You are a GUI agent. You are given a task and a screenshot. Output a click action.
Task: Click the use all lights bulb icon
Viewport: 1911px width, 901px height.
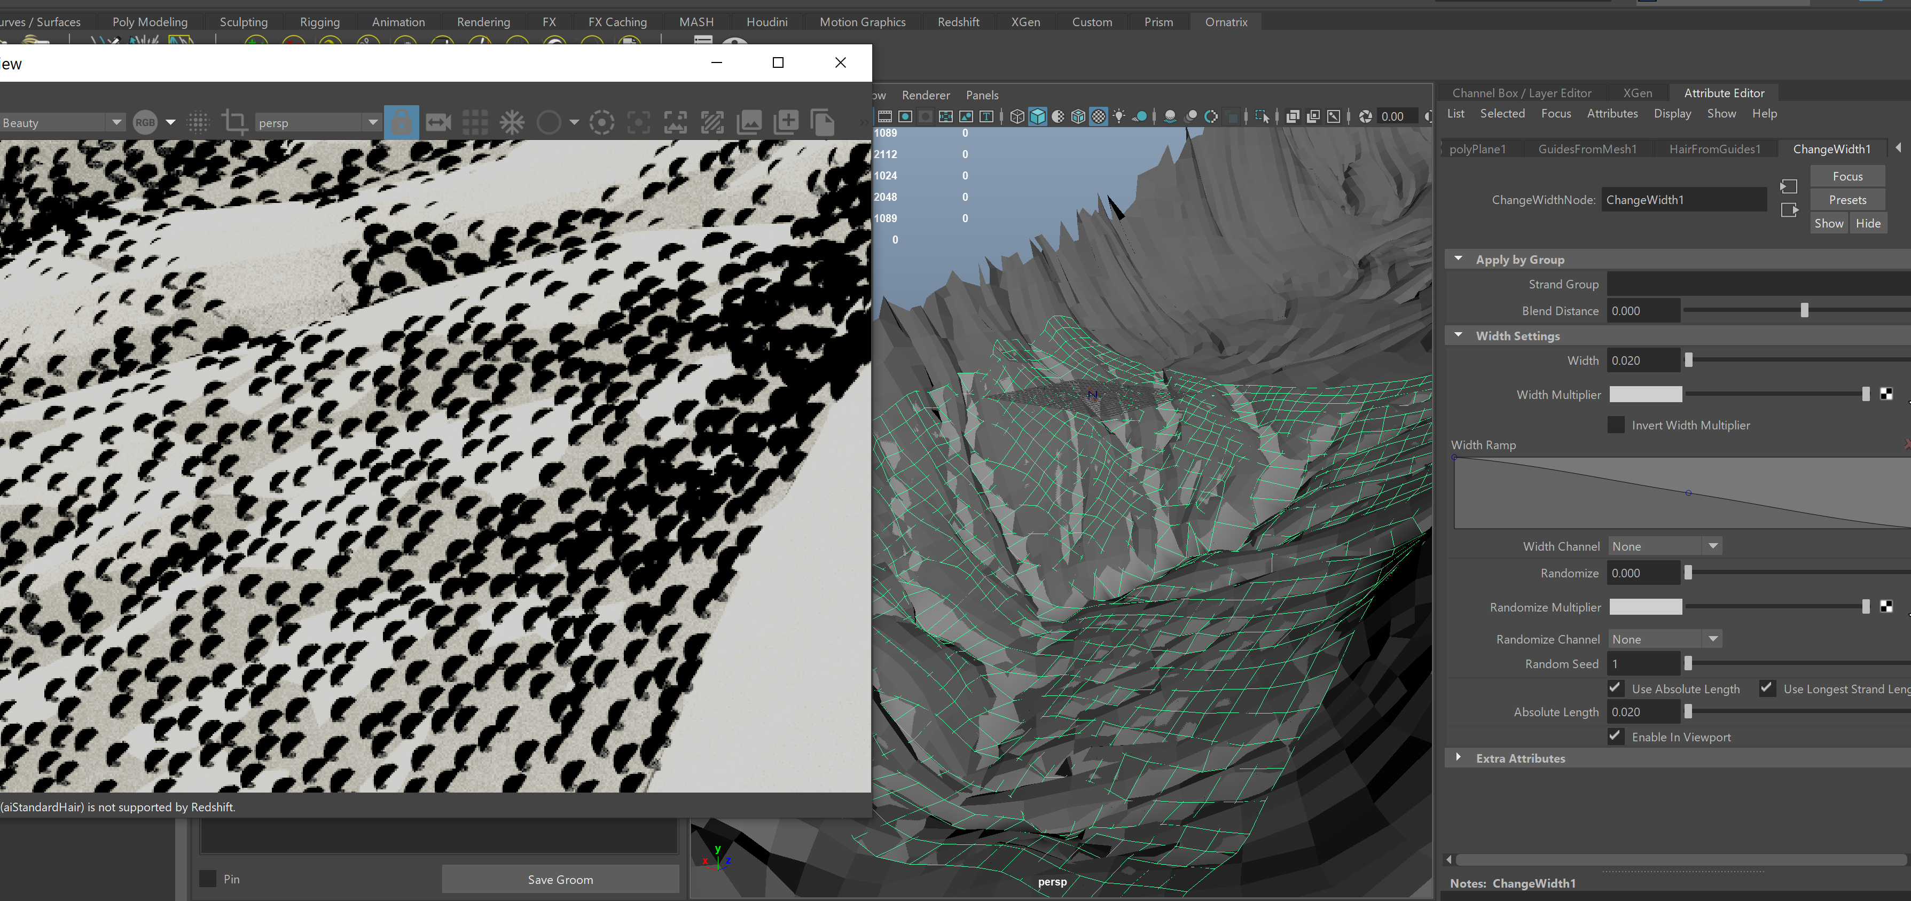(1119, 116)
